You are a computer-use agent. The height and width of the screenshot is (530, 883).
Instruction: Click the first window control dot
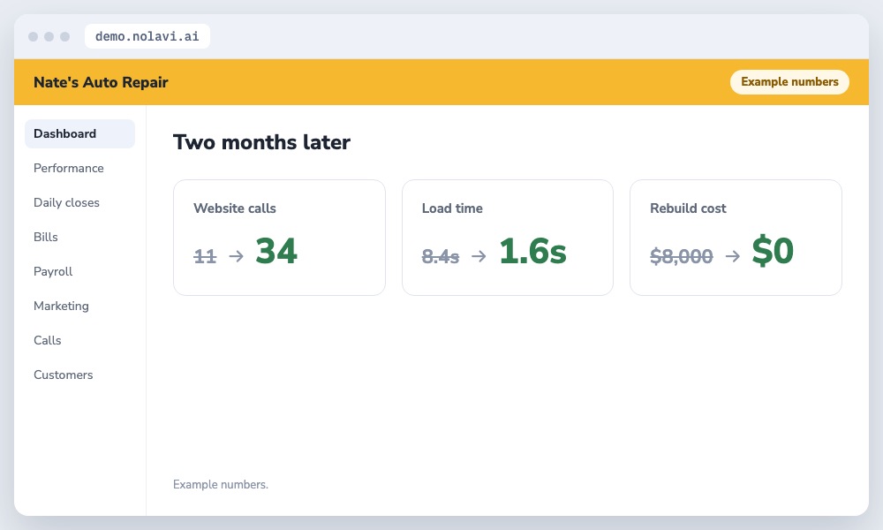pyautogui.click(x=34, y=36)
